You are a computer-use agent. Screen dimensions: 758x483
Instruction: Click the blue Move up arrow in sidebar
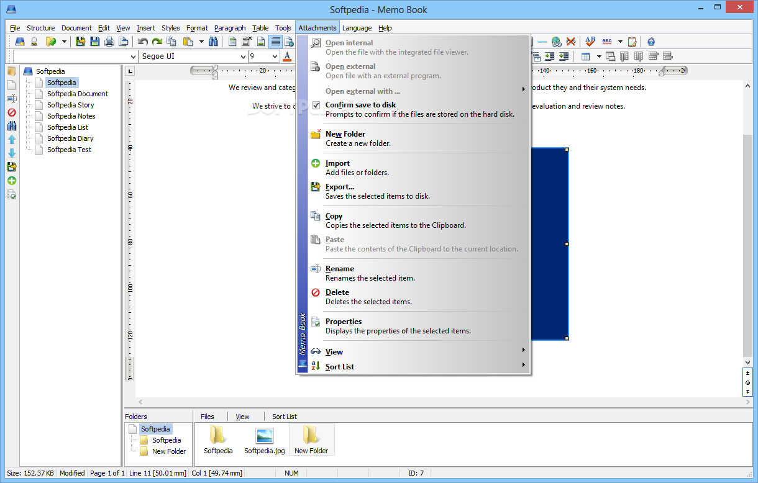pos(11,140)
